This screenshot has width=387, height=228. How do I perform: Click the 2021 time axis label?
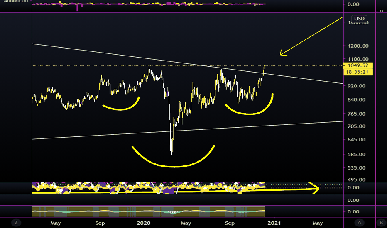point(274,223)
